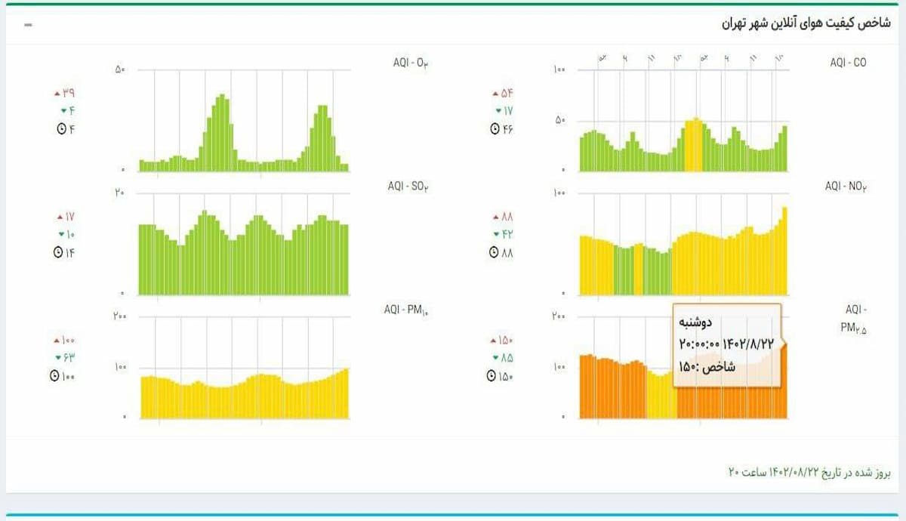The height and width of the screenshot is (521, 906).
Task: Click the green update timestamp text at bottom
Action: 809,473
